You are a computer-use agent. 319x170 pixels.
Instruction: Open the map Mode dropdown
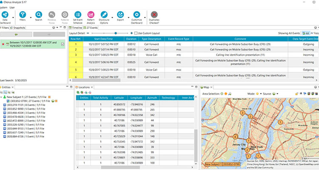261,94
